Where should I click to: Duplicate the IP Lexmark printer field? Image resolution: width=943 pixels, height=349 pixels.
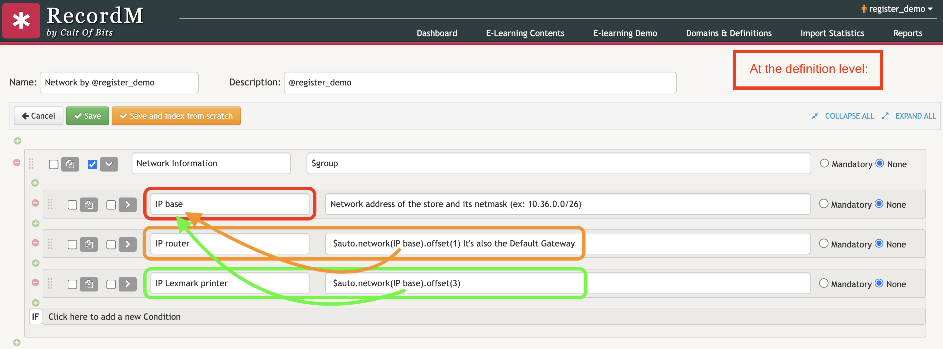click(x=89, y=284)
